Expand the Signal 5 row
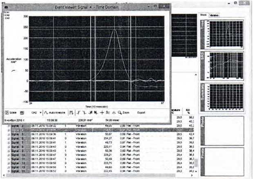The image size is (253, 179). (9, 134)
